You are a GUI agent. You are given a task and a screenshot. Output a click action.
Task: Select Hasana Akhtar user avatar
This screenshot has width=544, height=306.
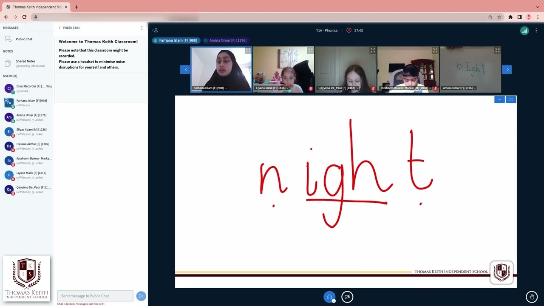coord(9,146)
